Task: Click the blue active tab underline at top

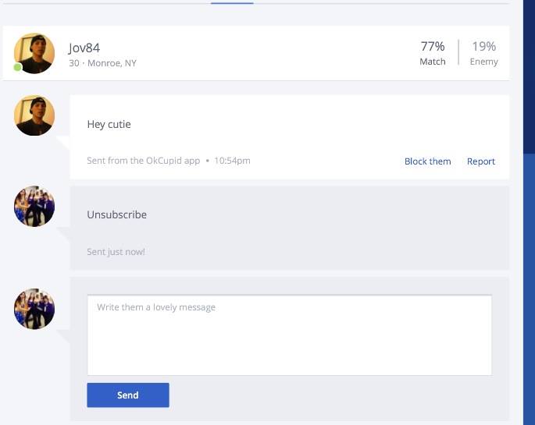Action: (232, 3)
